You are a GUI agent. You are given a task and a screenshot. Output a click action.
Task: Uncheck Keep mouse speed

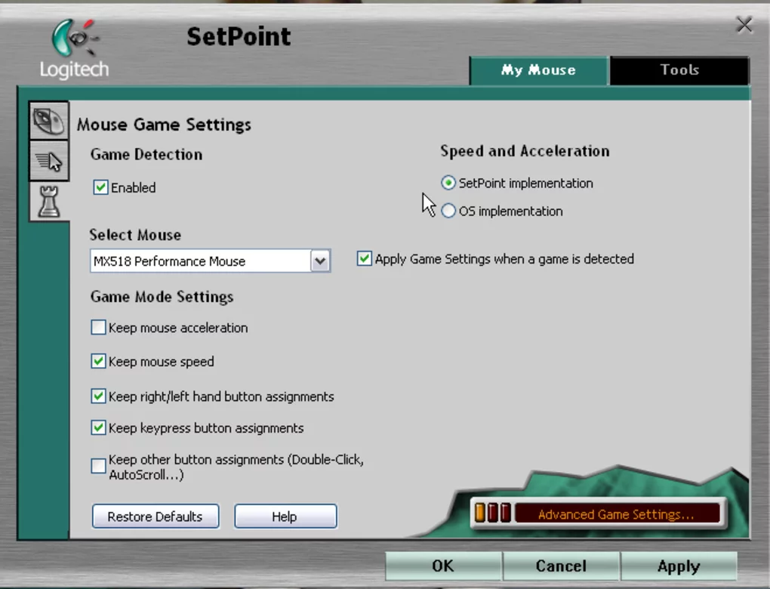98,362
